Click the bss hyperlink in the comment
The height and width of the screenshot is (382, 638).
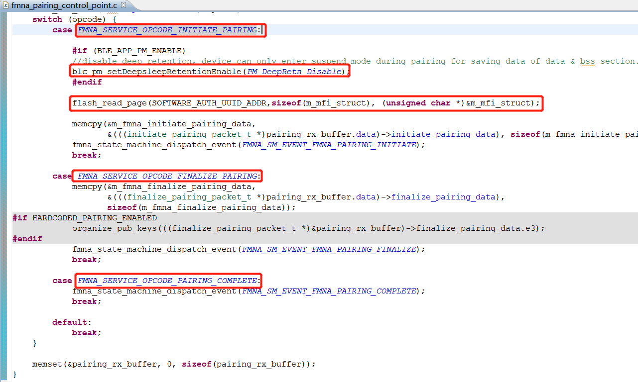click(587, 61)
